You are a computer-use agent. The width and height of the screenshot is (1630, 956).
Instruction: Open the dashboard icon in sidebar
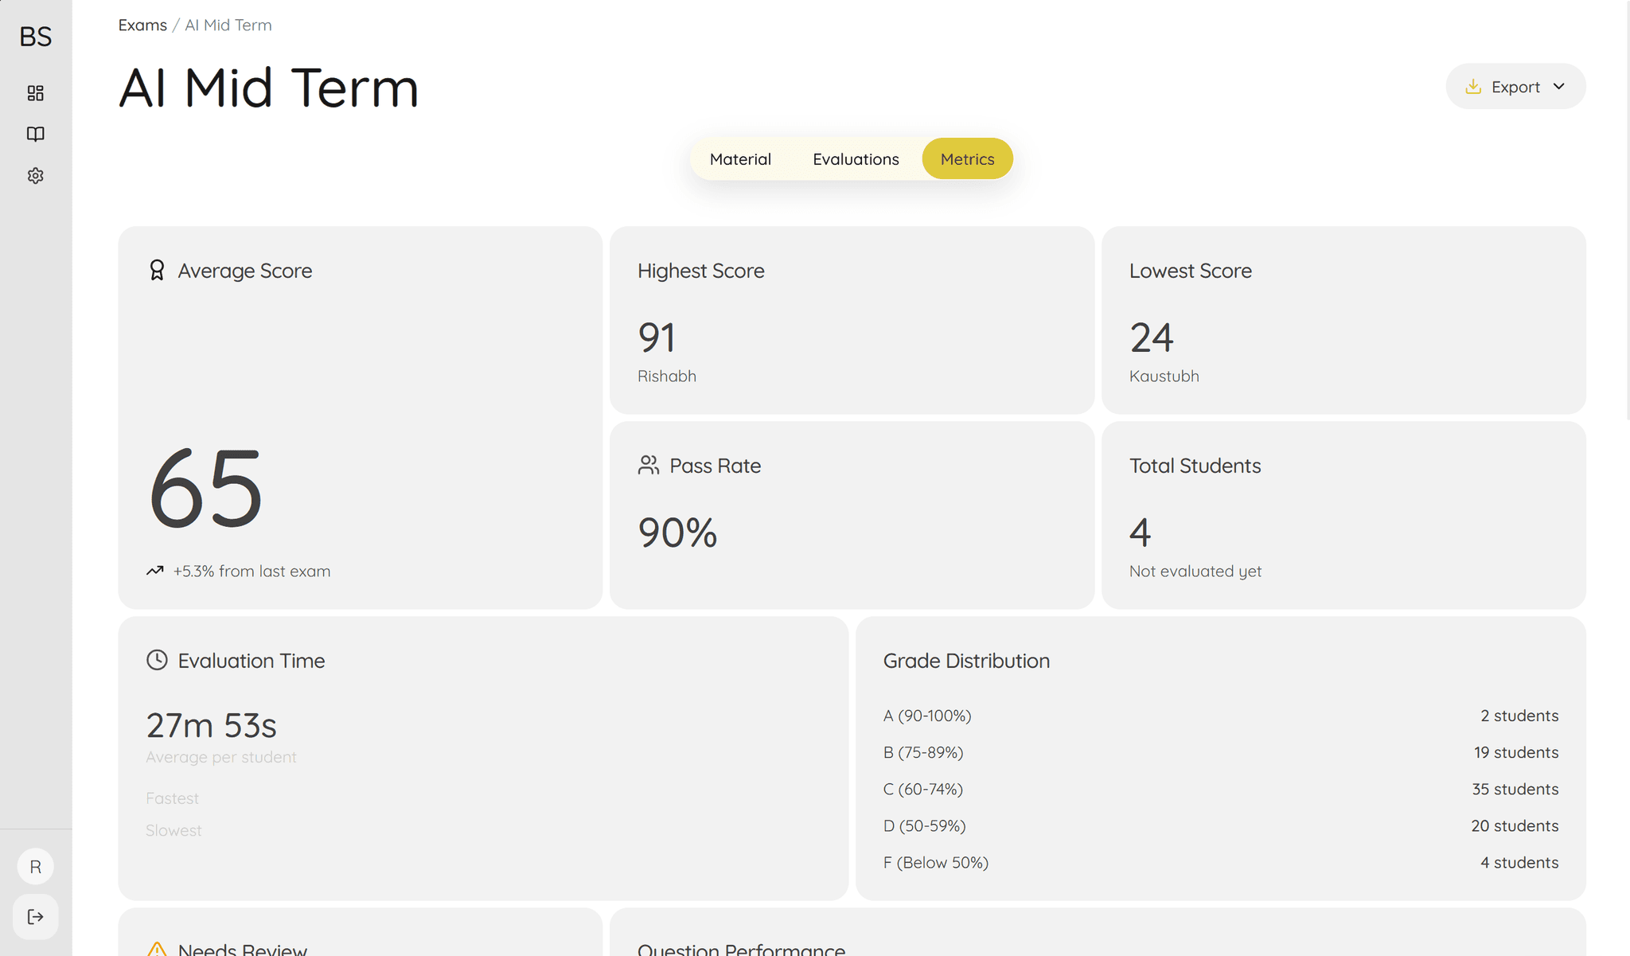(x=35, y=93)
